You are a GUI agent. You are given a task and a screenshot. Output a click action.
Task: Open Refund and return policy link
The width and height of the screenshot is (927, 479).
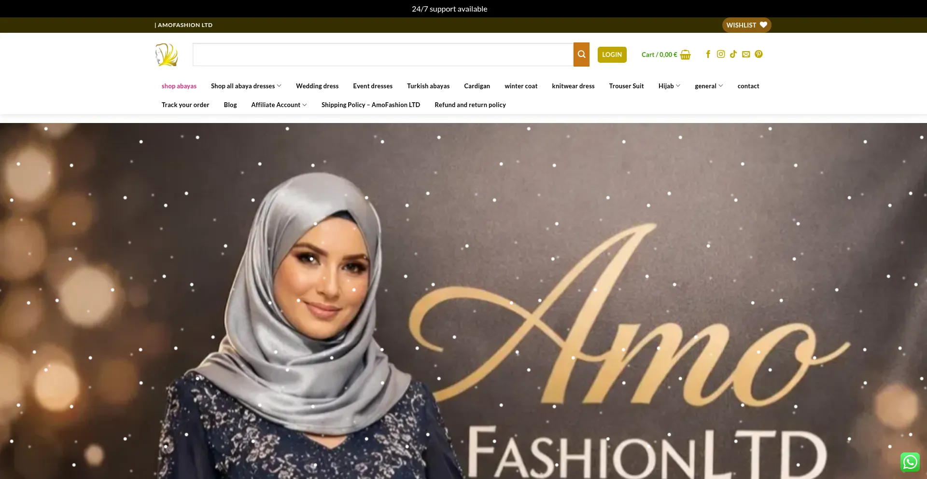[x=470, y=105]
